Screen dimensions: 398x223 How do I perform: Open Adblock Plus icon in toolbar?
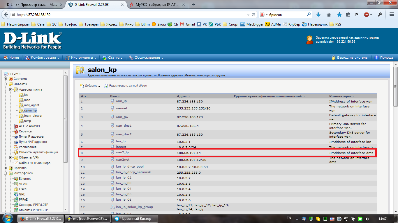[367, 15]
